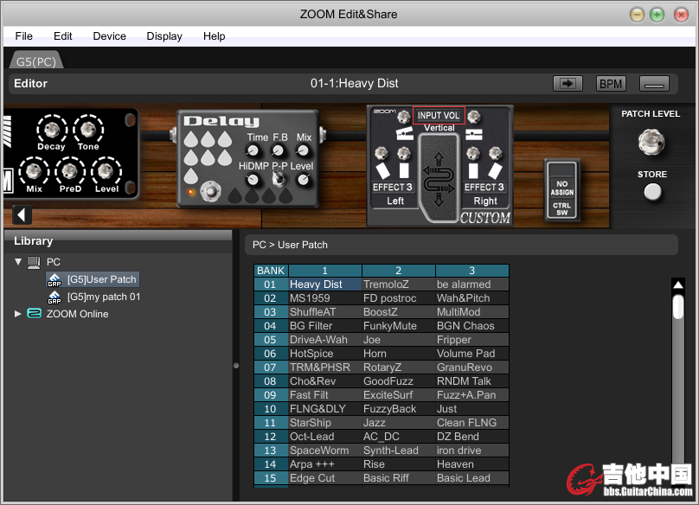Toggle the NO ASSIGN CTRL SW switch
699x505 pixels.
[x=562, y=190]
